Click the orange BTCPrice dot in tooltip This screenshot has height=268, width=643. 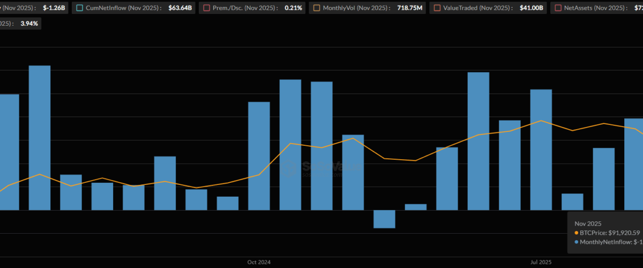[x=576, y=233]
